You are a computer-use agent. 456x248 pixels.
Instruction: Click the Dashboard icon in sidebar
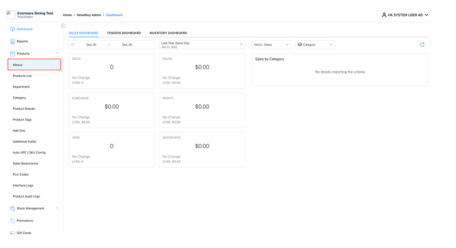click(14, 29)
